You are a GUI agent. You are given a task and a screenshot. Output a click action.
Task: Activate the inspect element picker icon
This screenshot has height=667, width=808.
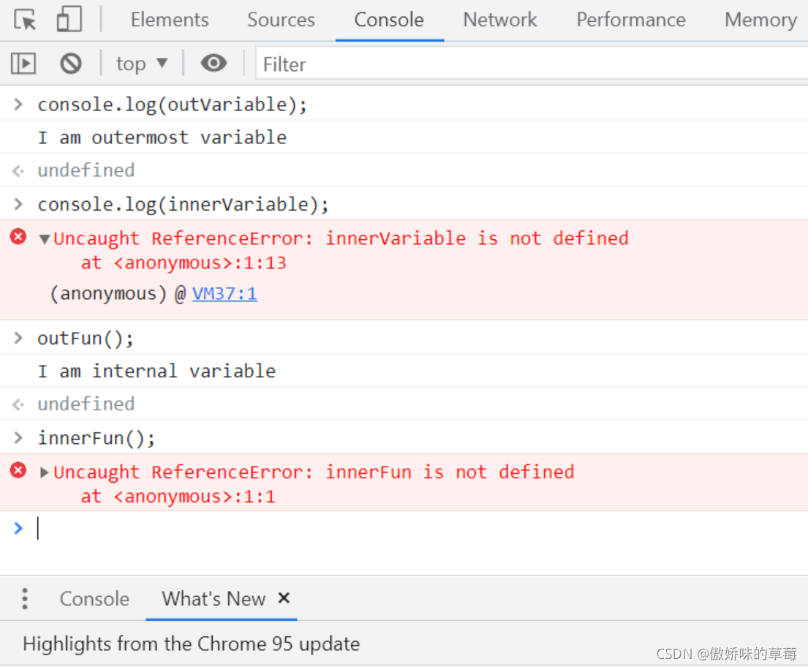point(25,20)
